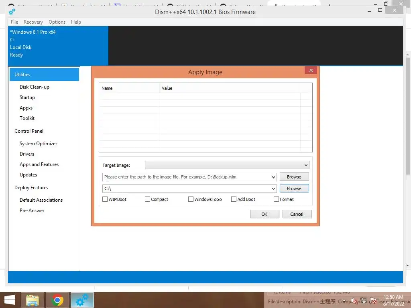The height and width of the screenshot is (308, 411).
Task: Open the File menu
Action: [14, 22]
